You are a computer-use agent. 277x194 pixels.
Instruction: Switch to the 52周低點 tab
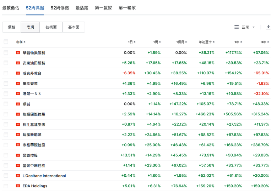(x=60, y=8)
